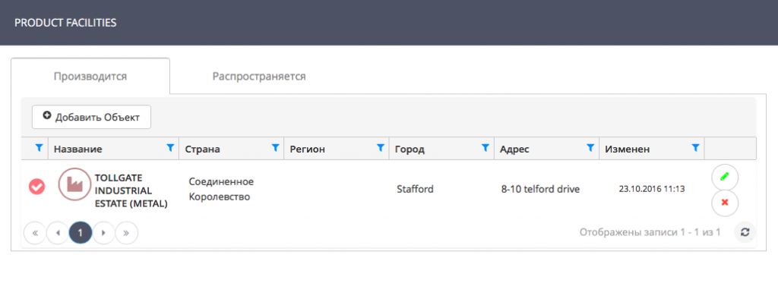Screen dimensions: 778x302
Task: Jump to first page with double-left arrow
Action: (35, 233)
